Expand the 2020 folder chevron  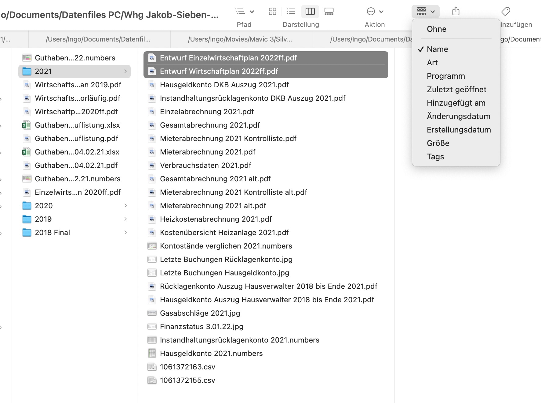(x=125, y=205)
